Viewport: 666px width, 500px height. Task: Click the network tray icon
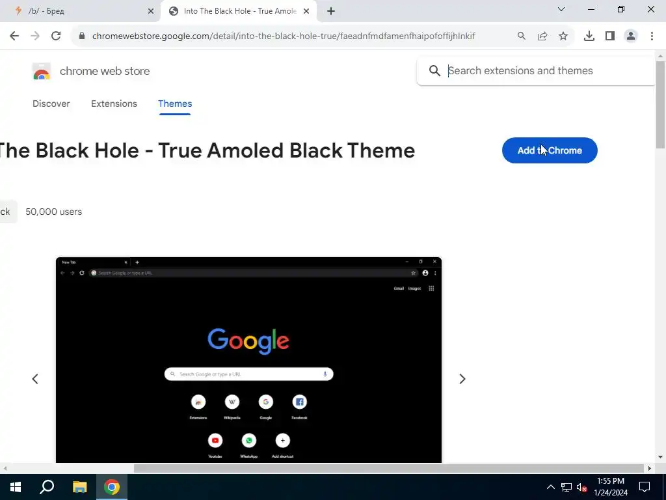(x=566, y=487)
